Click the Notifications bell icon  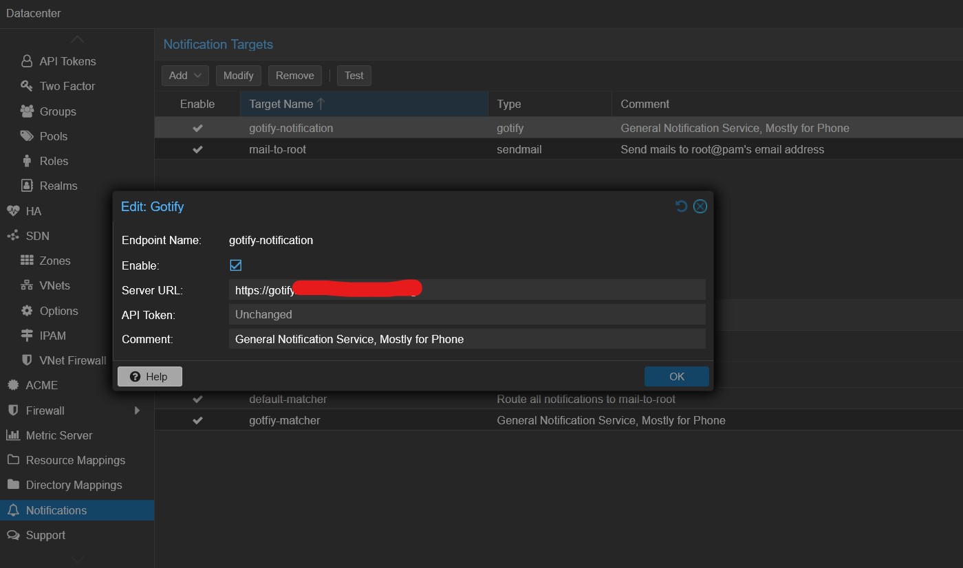13,510
